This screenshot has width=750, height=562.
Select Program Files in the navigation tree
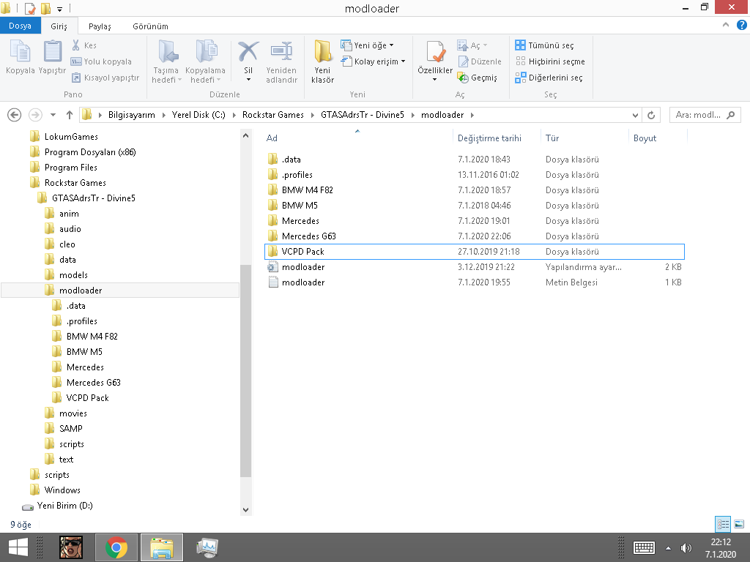click(x=71, y=168)
